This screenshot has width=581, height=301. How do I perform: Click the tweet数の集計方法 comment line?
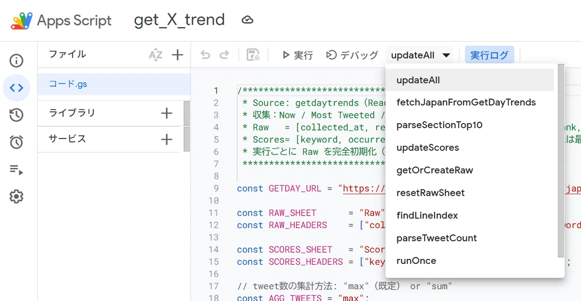[345, 286]
